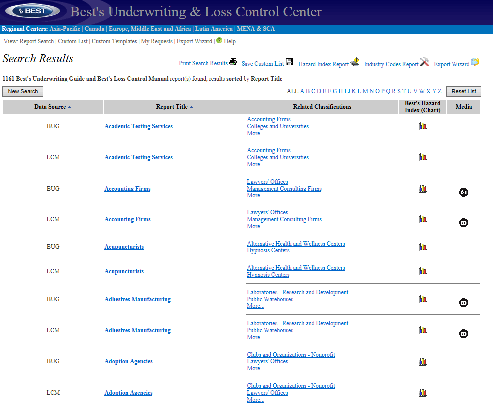Open the Export Wizard link beside the folder icon
493x408 pixels.
452,64
